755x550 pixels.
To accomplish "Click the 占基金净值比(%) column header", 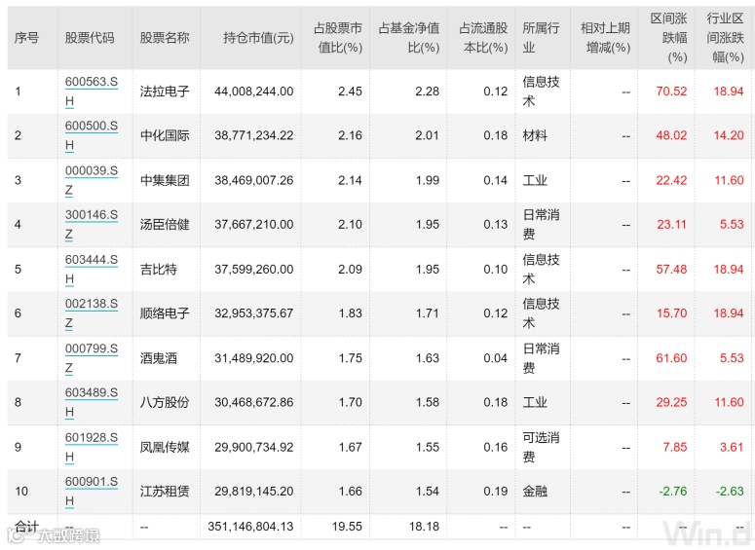I will [409, 38].
